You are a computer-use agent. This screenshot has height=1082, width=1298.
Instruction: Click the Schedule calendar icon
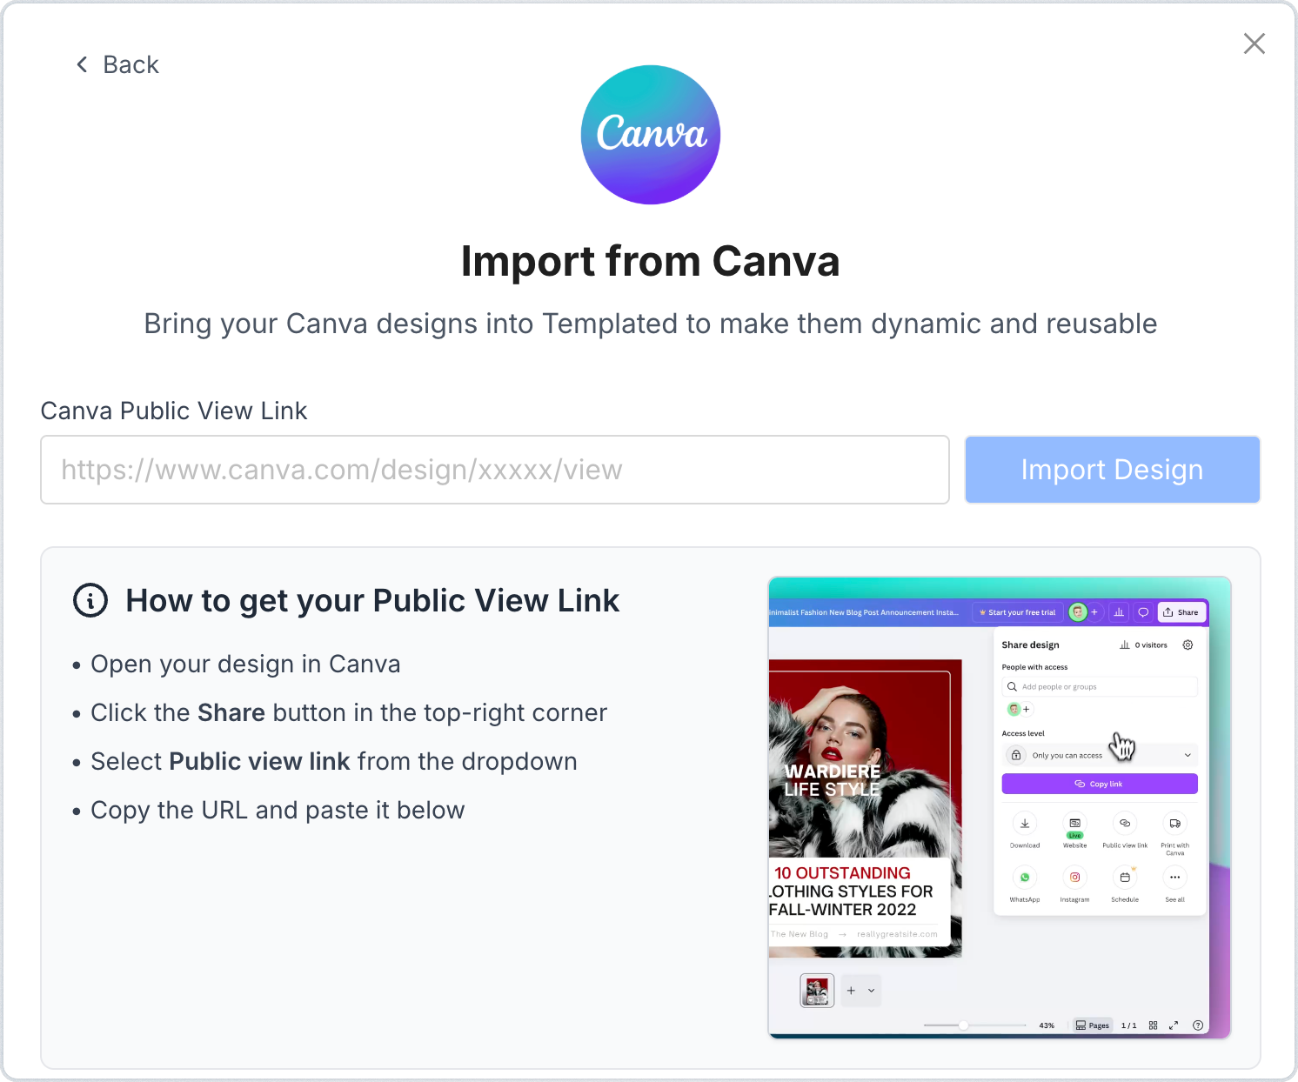point(1125,877)
